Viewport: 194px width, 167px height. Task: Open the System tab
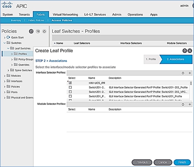coord(8,15)
